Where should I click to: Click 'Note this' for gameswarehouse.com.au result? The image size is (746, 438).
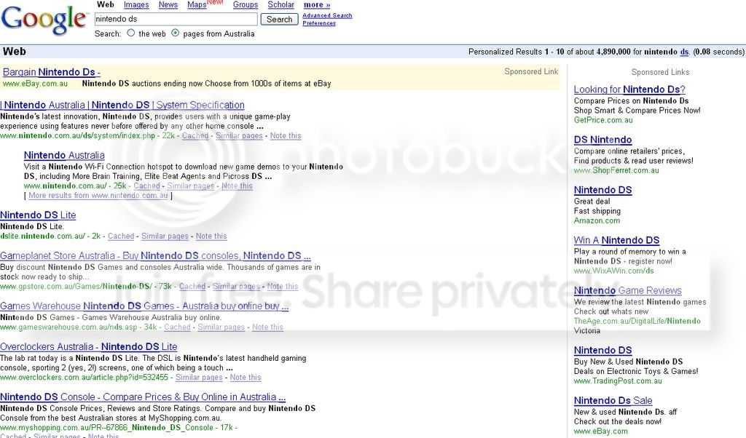[x=267, y=327]
